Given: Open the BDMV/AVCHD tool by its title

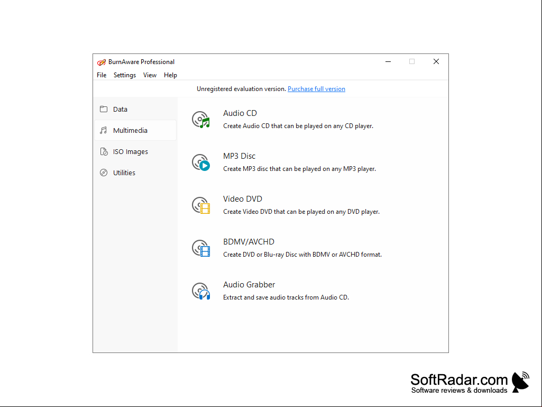Looking at the screenshot, I should [249, 242].
